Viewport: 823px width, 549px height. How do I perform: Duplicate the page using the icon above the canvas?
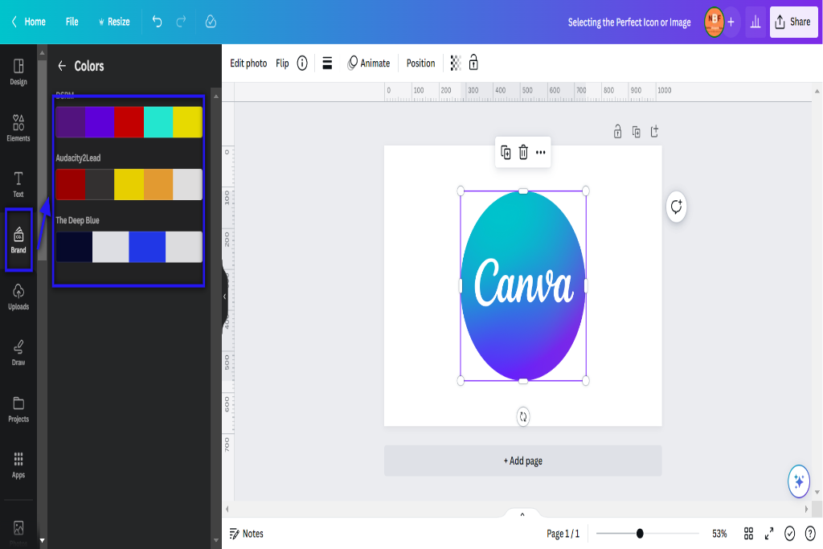point(637,132)
